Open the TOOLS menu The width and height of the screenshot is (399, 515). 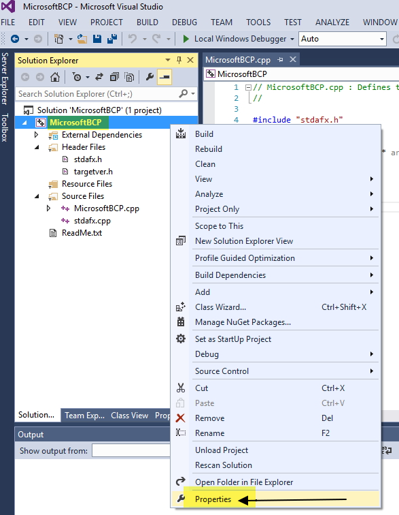258,22
